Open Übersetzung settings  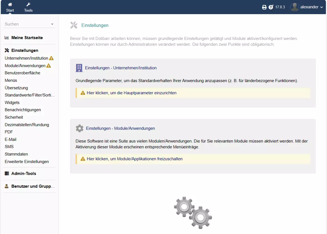(16, 88)
